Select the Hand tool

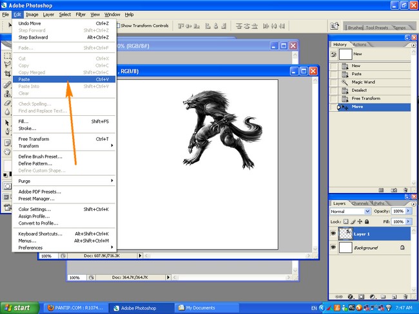coord(7,152)
